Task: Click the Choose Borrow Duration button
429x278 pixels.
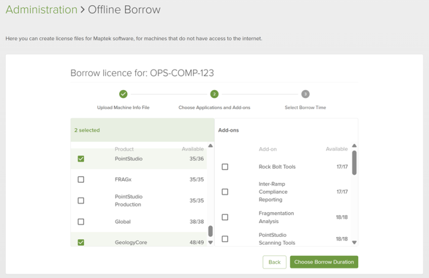Action: click(324, 262)
